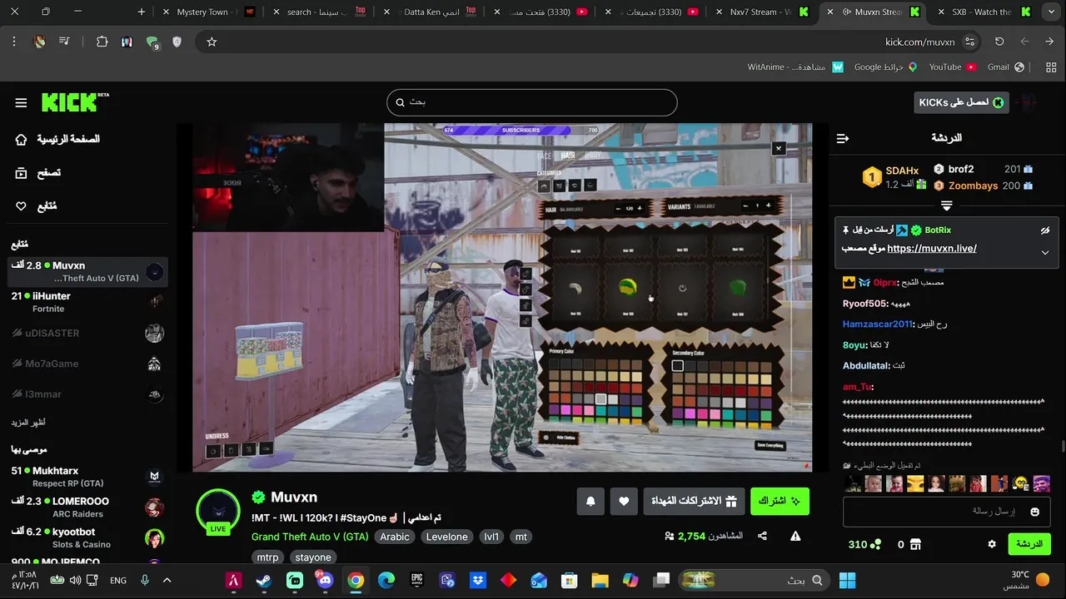Select selected white secondary color swatch
The height and width of the screenshot is (599, 1066).
(x=678, y=366)
